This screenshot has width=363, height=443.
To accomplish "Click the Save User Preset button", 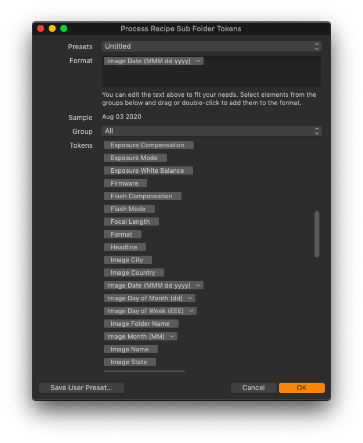I will 81,387.
